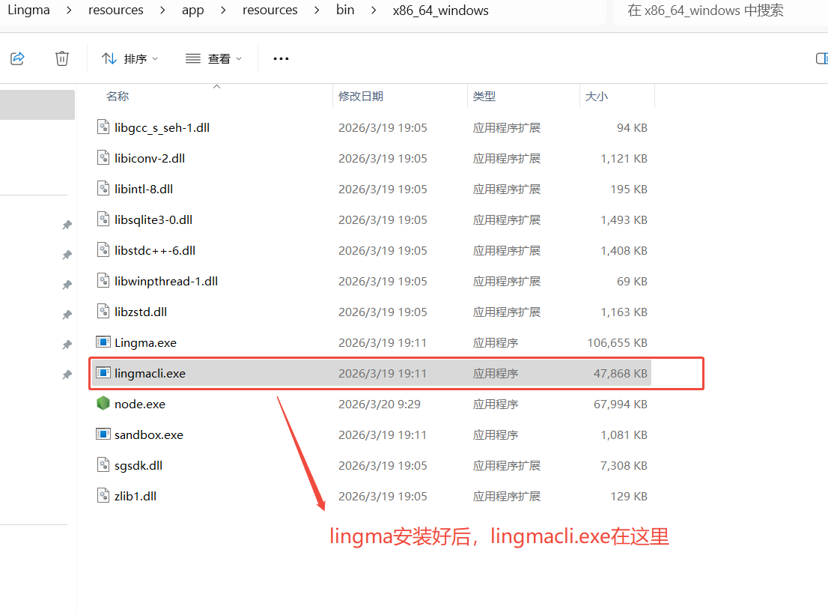Select the libwinpthread-1.dll file icon
The image size is (828, 615).
103,281
